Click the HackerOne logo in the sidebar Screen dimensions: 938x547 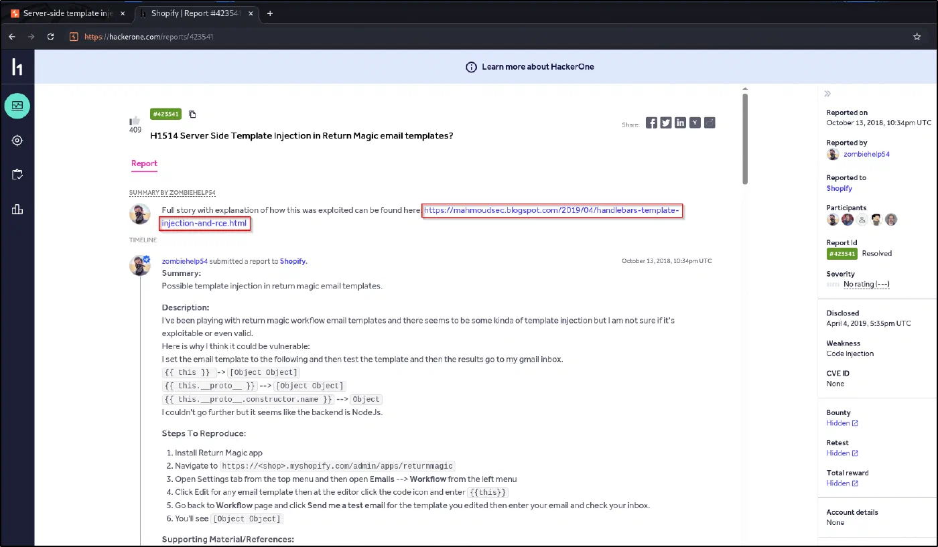pos(17,66)
